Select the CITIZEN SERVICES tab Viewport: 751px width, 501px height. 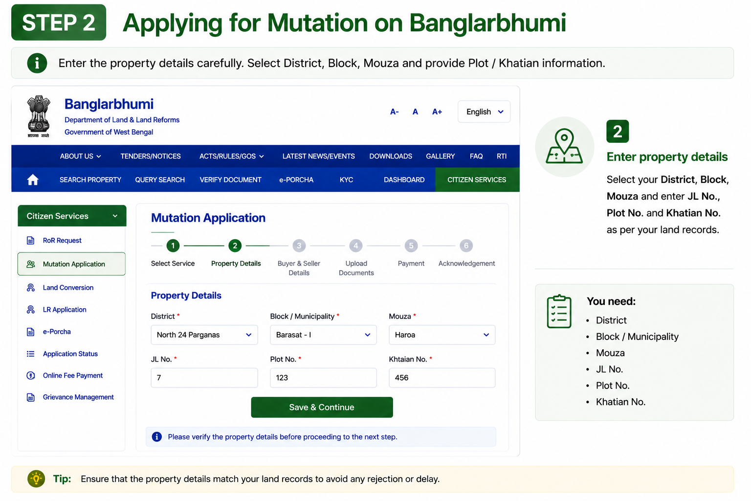click(477, 180)
